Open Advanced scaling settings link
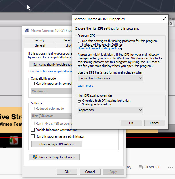Screen dimensions: 175x179 click(100, 48)
